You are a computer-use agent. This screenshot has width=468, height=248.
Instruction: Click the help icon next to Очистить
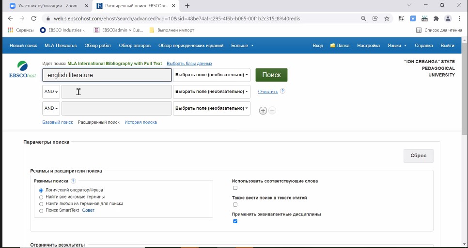(282, 91)
